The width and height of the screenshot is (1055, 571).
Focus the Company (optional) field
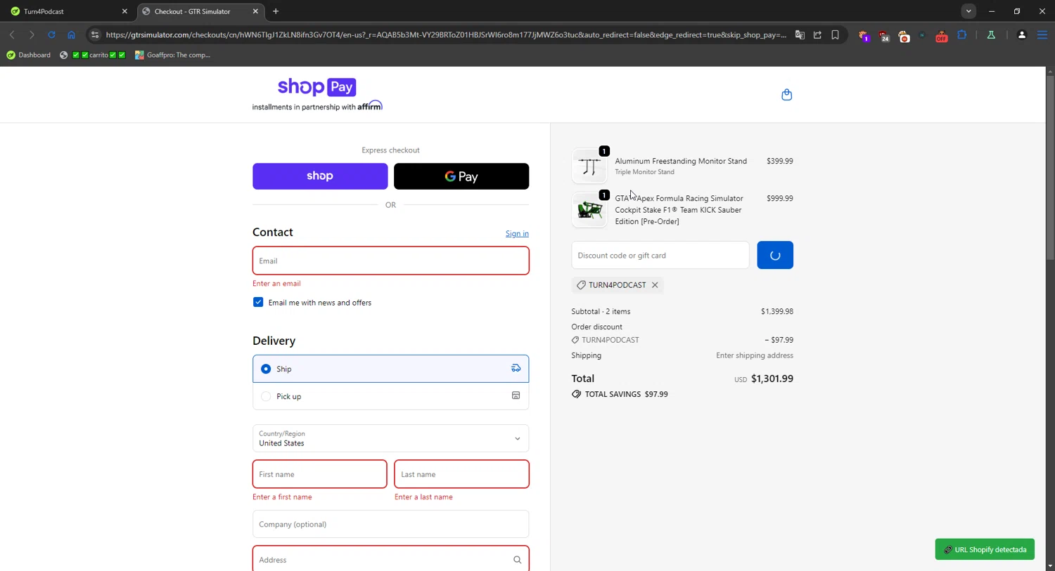390,524
